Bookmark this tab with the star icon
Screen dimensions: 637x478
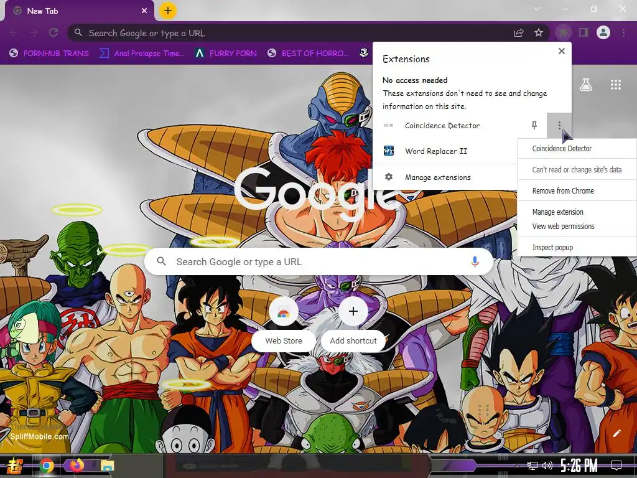click(539, 32)
